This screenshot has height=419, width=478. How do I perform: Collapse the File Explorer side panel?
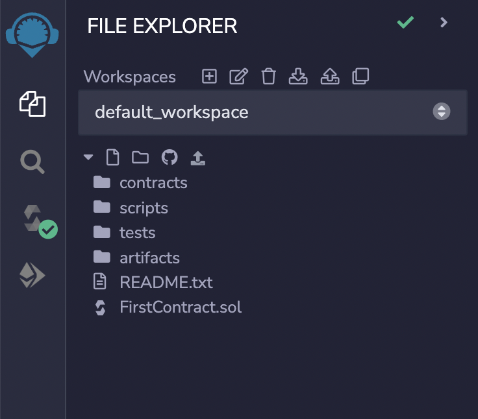[x=444, y=22]
